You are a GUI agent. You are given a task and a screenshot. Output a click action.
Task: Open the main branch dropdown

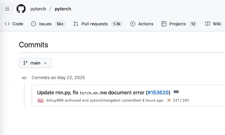point(35,63)
